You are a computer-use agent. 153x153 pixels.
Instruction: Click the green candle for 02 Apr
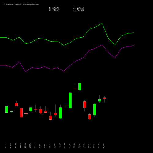(60, 113)
